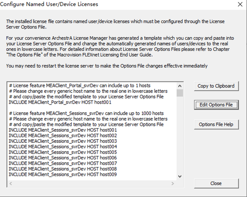Click the horizontal scrollbar right arrow
The image size is (247, 197).
[x=173, y=184]
